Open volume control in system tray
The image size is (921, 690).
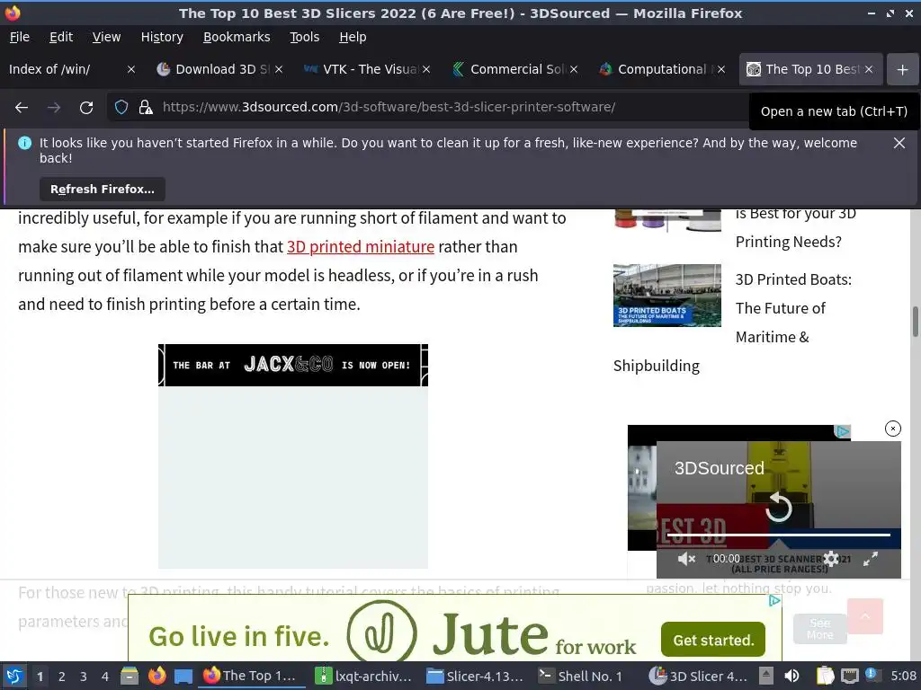[791, 676]
